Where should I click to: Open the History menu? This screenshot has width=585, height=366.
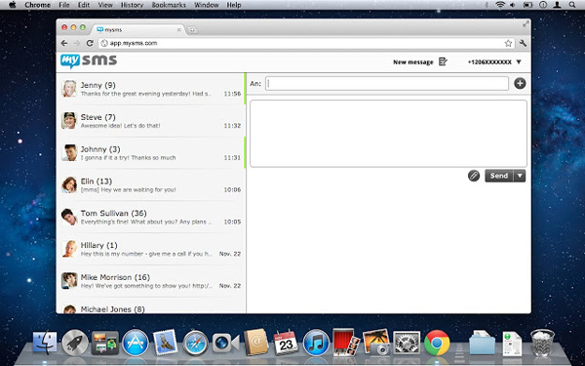(132, 5)
